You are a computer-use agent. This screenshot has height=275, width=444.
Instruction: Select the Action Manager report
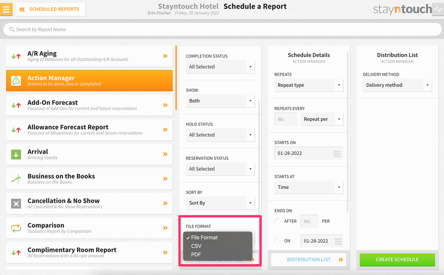[x=89, y=80]
